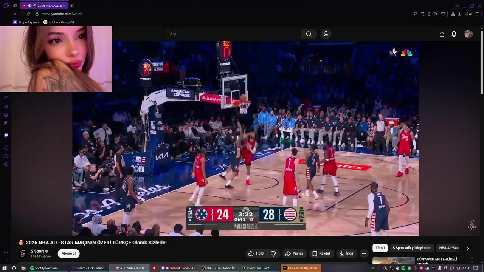Download the video with İndir
The image size is (484, 272).
(346, 253)
